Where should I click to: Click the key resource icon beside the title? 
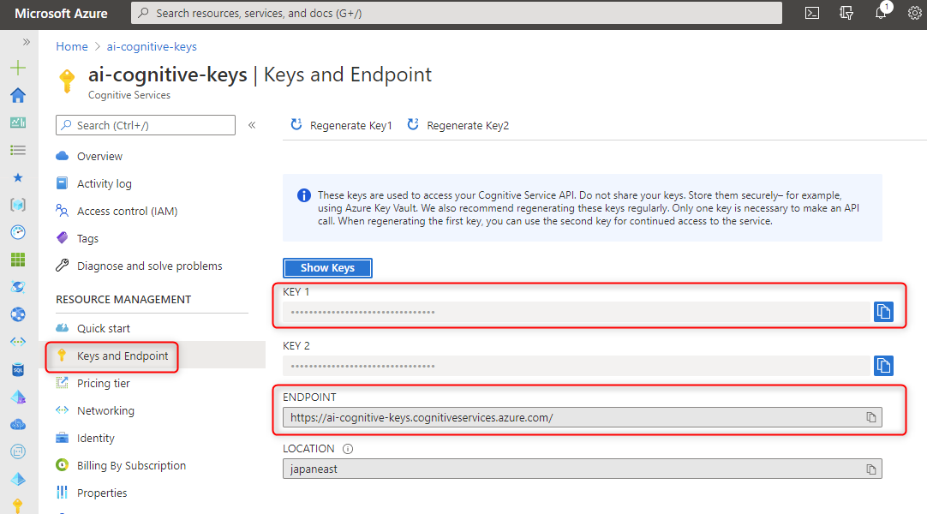tap(68, 81)
